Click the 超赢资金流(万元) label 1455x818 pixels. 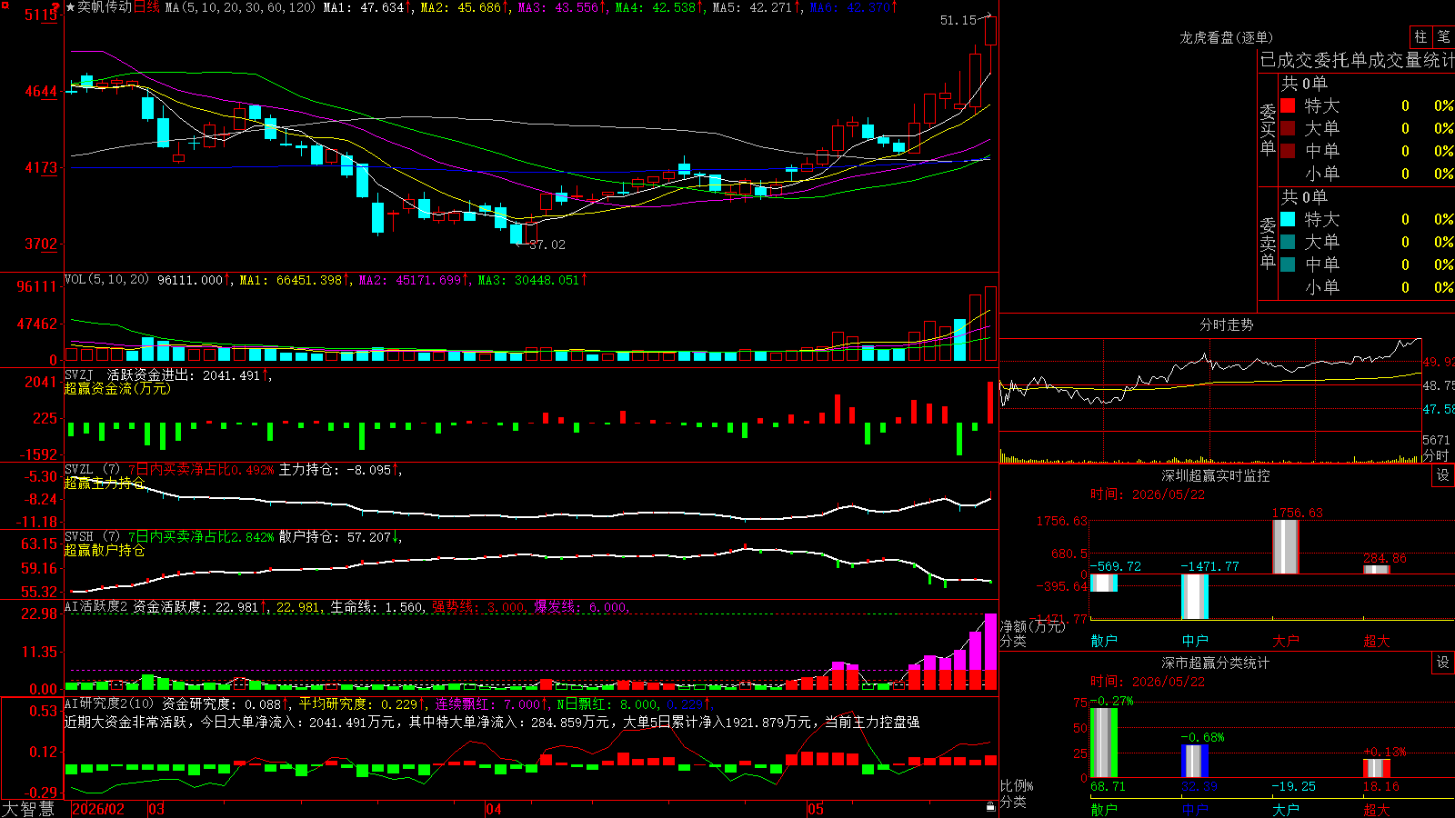116,389
